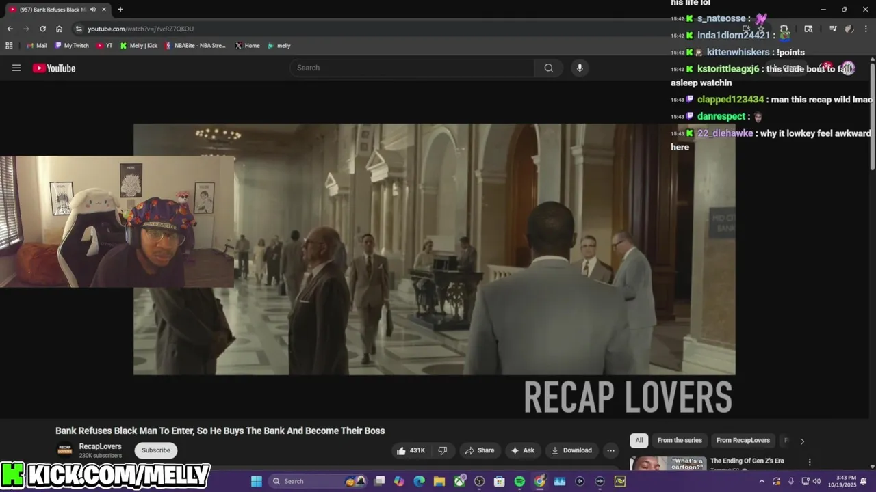Open the browser three-dot menu
876x492 pixels.
[x=865, y=29]
